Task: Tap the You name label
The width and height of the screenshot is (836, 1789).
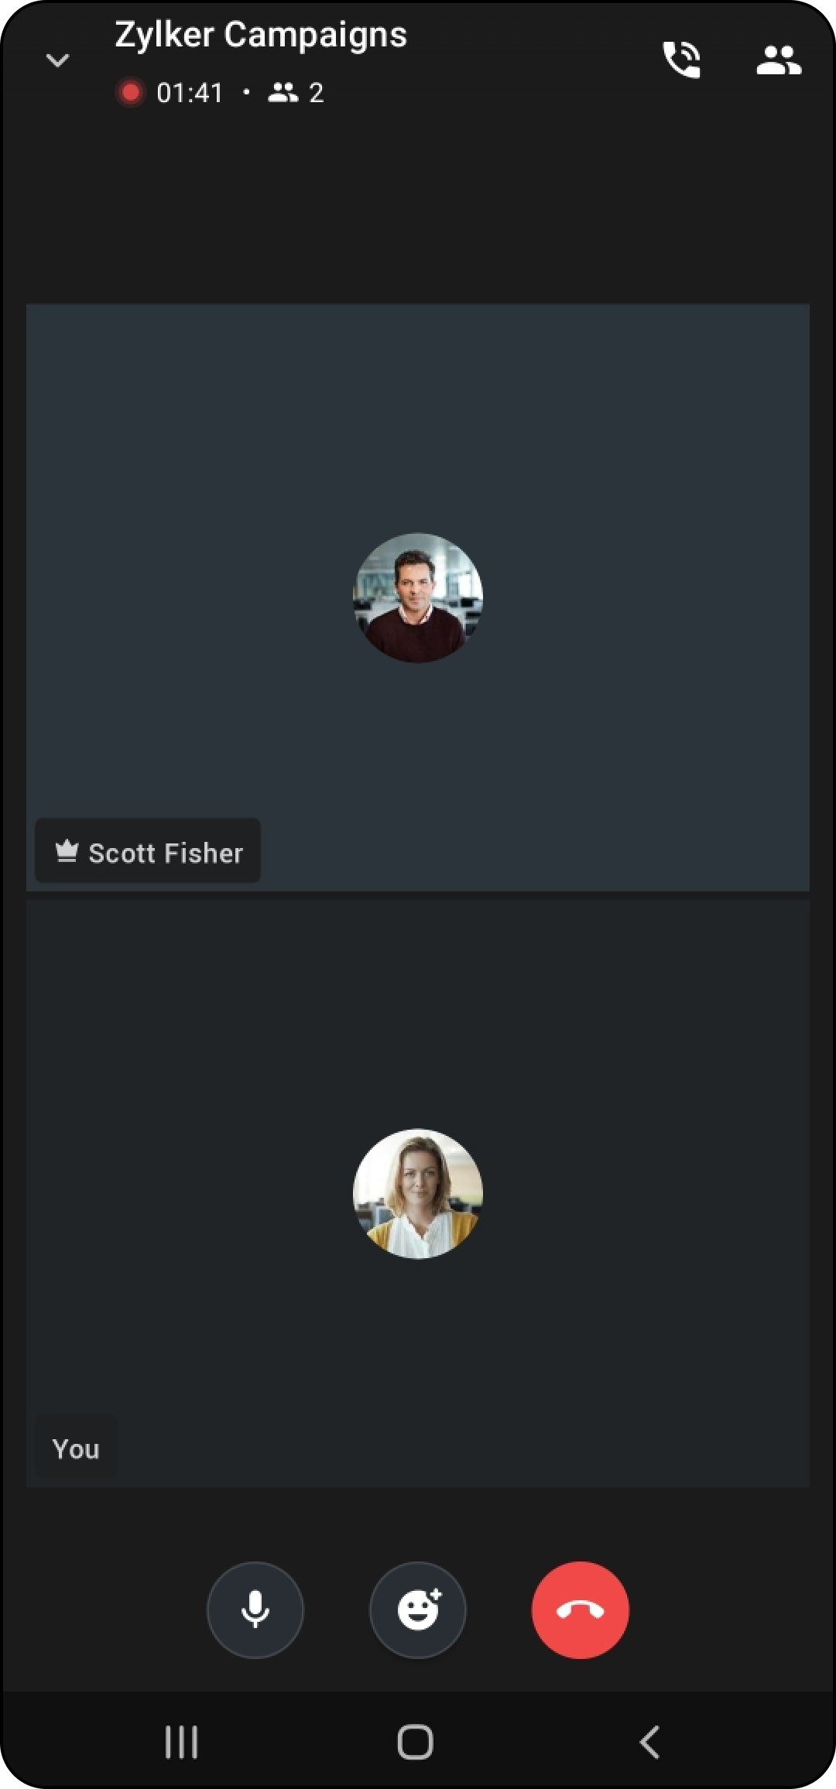Action: (x=76, y=1449)
